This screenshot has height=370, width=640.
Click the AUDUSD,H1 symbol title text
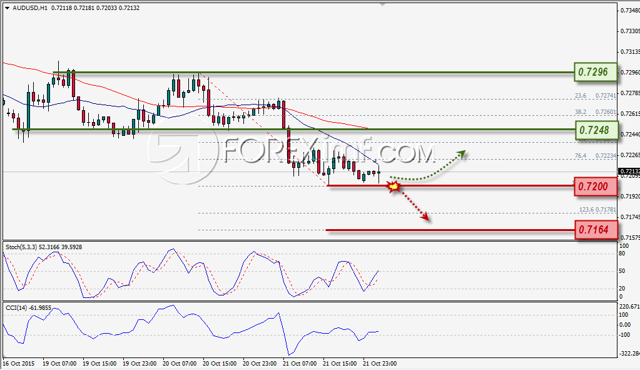(30, 8)
